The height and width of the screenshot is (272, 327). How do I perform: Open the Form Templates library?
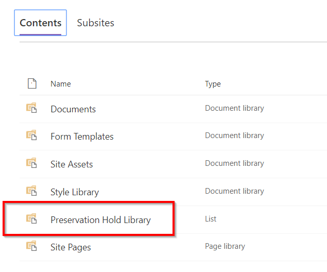pyautogui.click(x=82, y=137)
